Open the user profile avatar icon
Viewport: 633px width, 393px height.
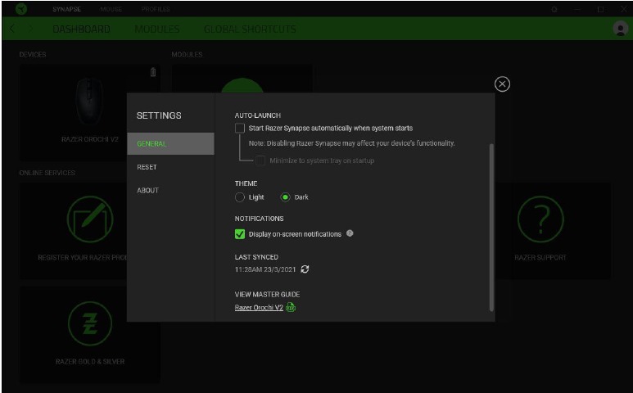pyautogui.click(x=620, y=29)
